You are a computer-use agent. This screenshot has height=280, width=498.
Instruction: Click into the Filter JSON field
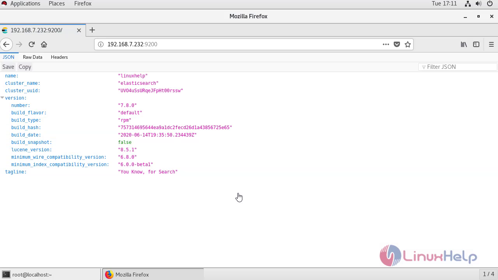pos(458,67)
